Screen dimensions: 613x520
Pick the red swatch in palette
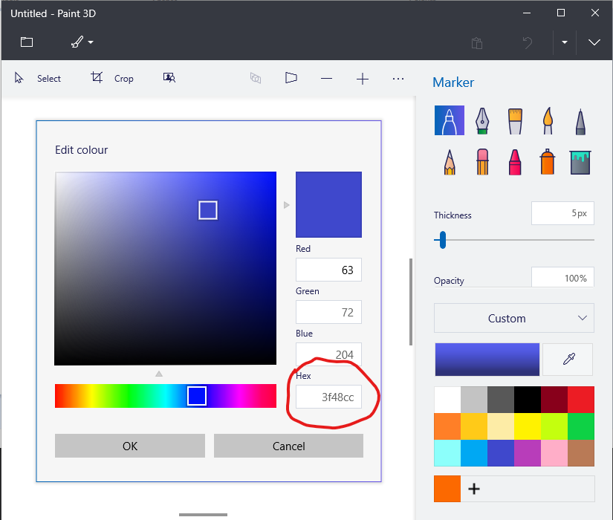click(x=581, y=400)
